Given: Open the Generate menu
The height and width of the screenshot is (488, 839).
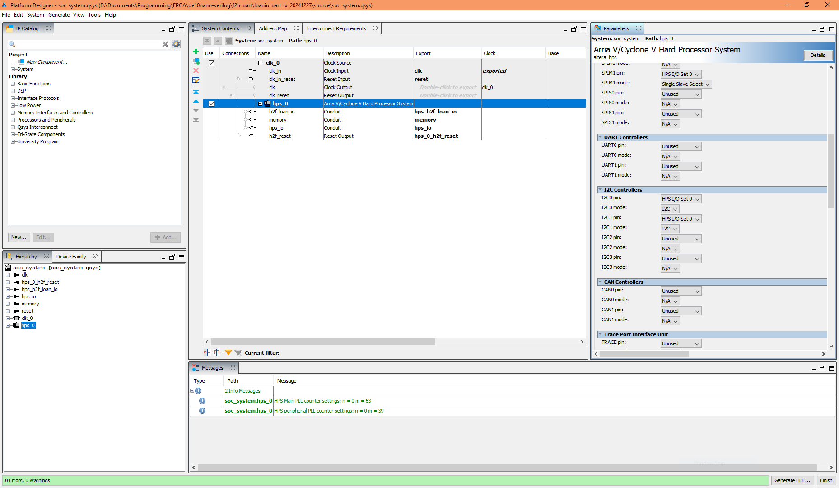Looking at the screenshot, I should point(59,15).
